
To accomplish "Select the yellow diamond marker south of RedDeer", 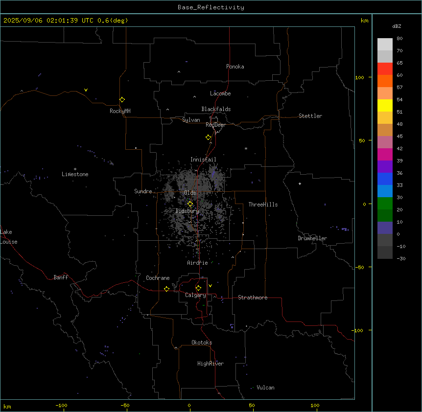I will coord(209,137).
